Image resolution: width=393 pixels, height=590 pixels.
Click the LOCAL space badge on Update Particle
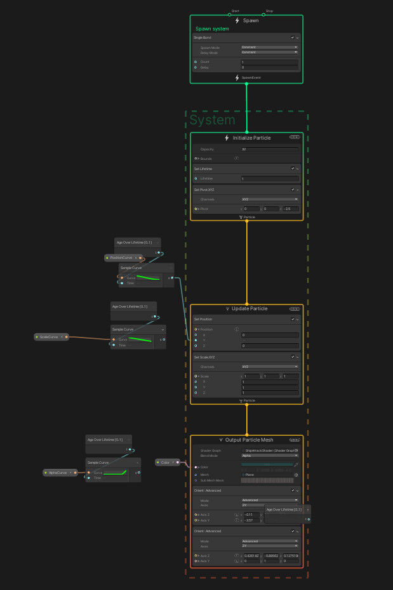[295, 309]
